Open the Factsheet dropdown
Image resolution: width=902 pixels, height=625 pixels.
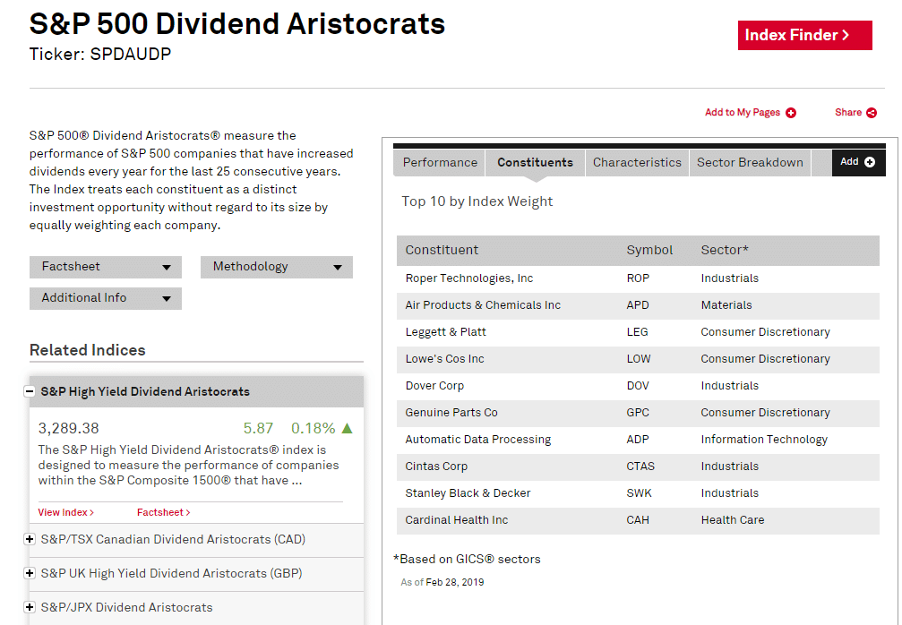point(105,267)
